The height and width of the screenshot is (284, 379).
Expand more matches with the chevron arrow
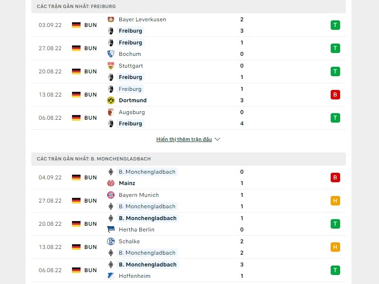pos(217,139)
